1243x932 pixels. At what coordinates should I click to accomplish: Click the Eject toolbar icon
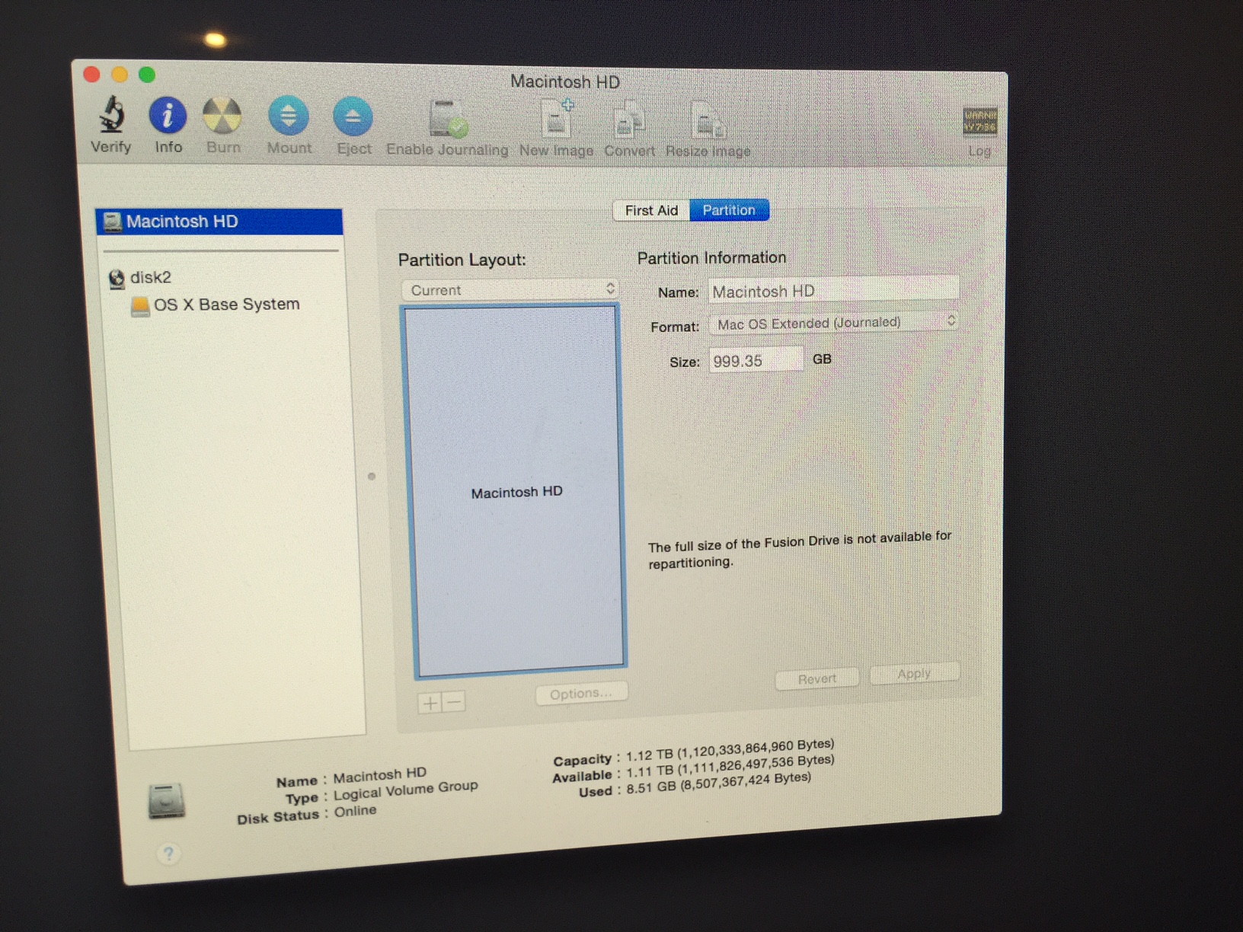point(353,117)
